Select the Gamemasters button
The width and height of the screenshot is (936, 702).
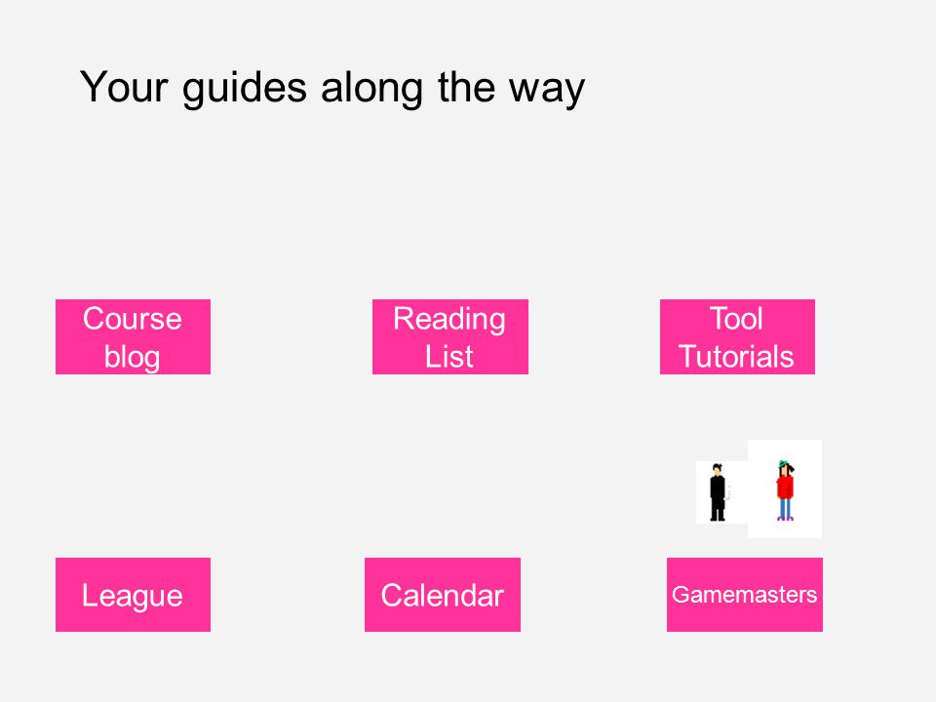(x=744, y=595)
